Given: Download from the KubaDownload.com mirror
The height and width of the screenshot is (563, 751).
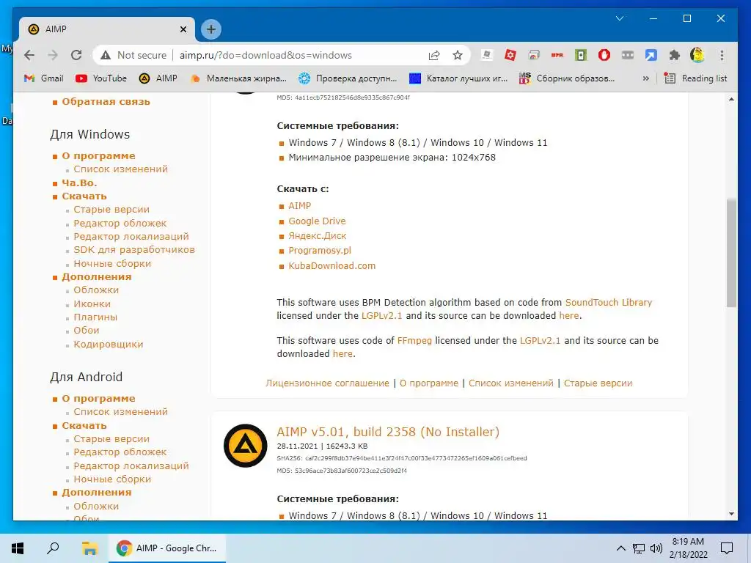Looking at the screenshot, I should (331, 265).
